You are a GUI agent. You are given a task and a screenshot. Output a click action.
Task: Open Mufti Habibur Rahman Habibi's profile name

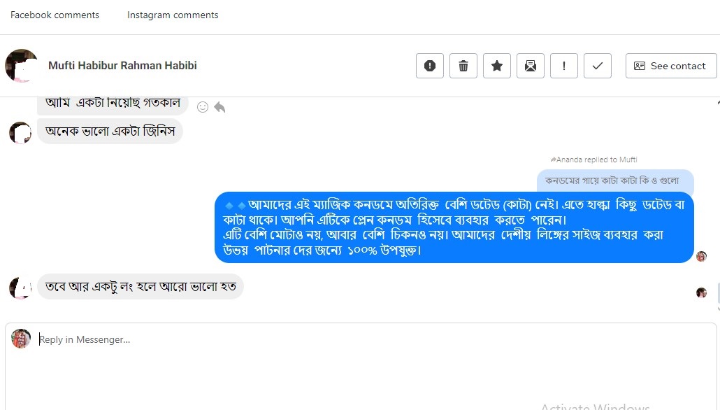(x=122, y=65)
